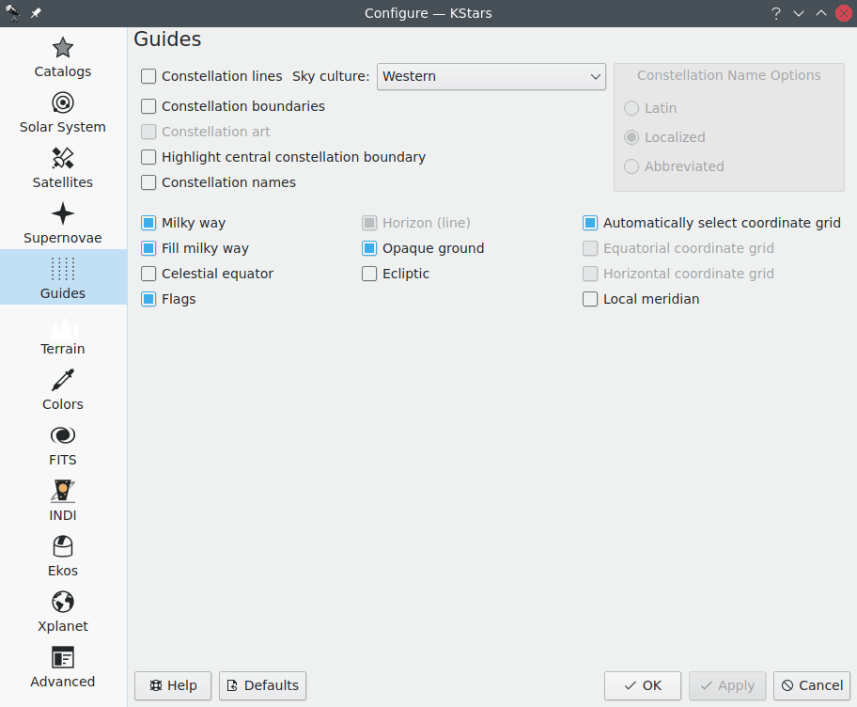
Task: Select the Colors eyedropper icon
Action: 63,381
